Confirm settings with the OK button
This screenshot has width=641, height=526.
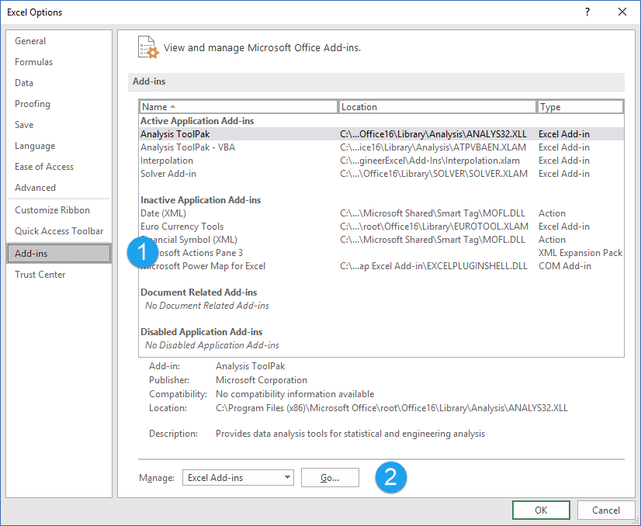point(541,510)
